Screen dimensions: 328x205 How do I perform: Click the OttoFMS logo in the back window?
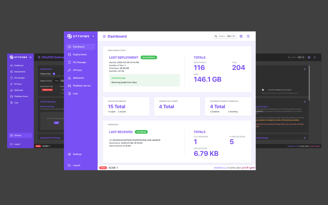tap(19, 57)
